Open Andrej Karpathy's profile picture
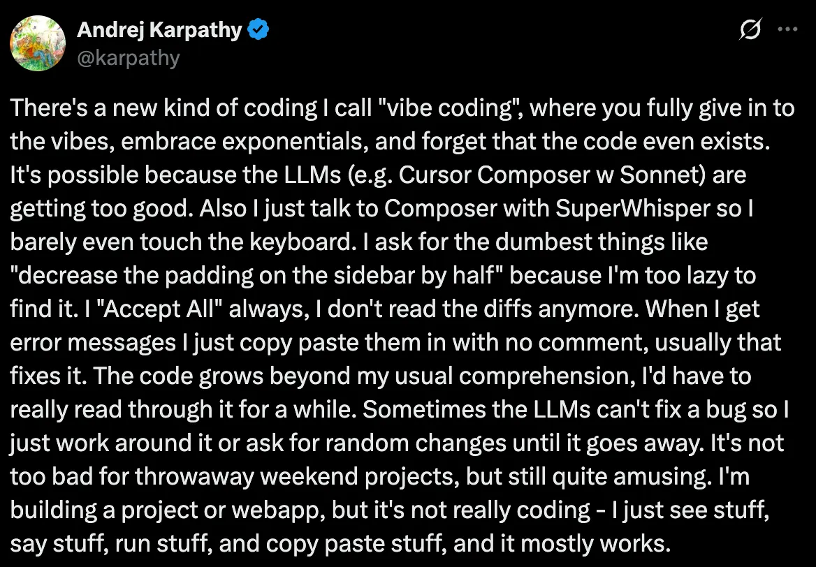This screenshot has height=567, width=816. [x=38, y=43]
